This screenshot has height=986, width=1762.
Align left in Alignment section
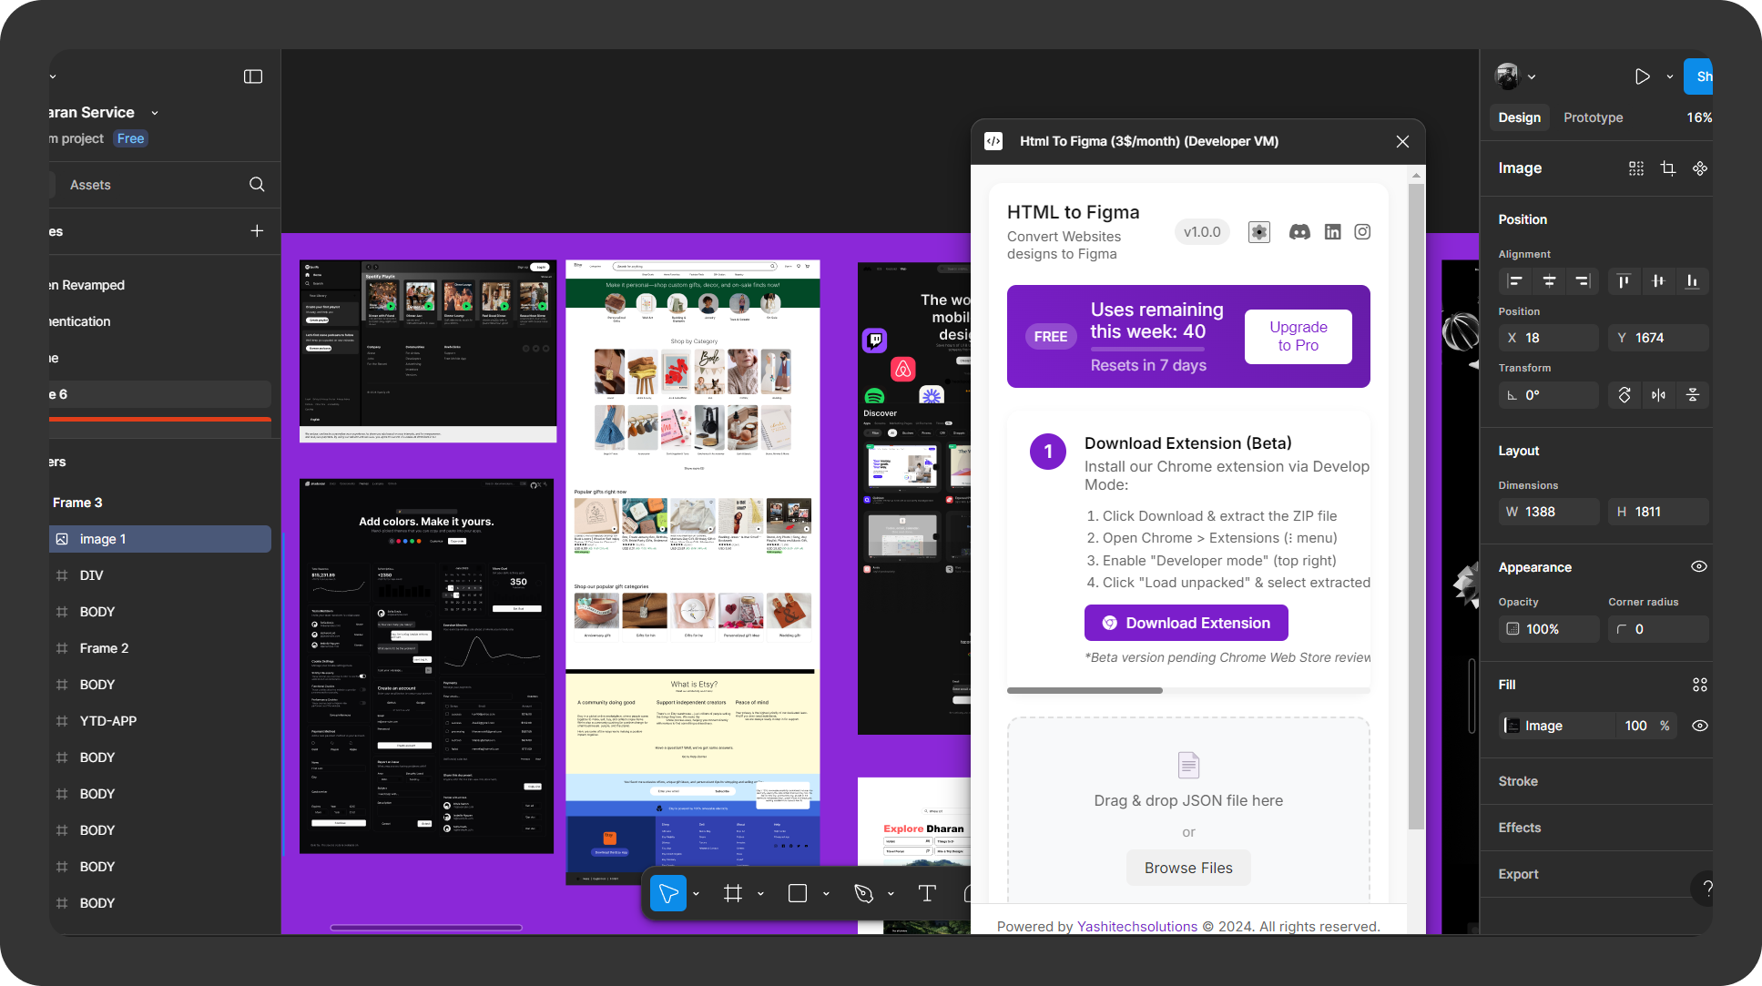coord(1515,281)
